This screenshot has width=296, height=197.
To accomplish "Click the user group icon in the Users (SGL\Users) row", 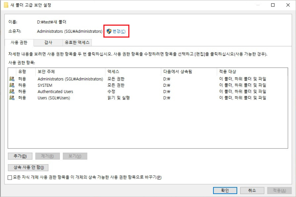I will coord(12,98).
